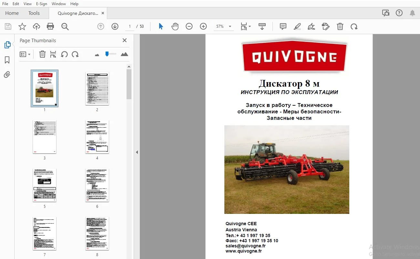This screenshot has height=259, width=420.
Task: Open the Bookmarks sidebar panel
Action: click(x=7, y=60)
